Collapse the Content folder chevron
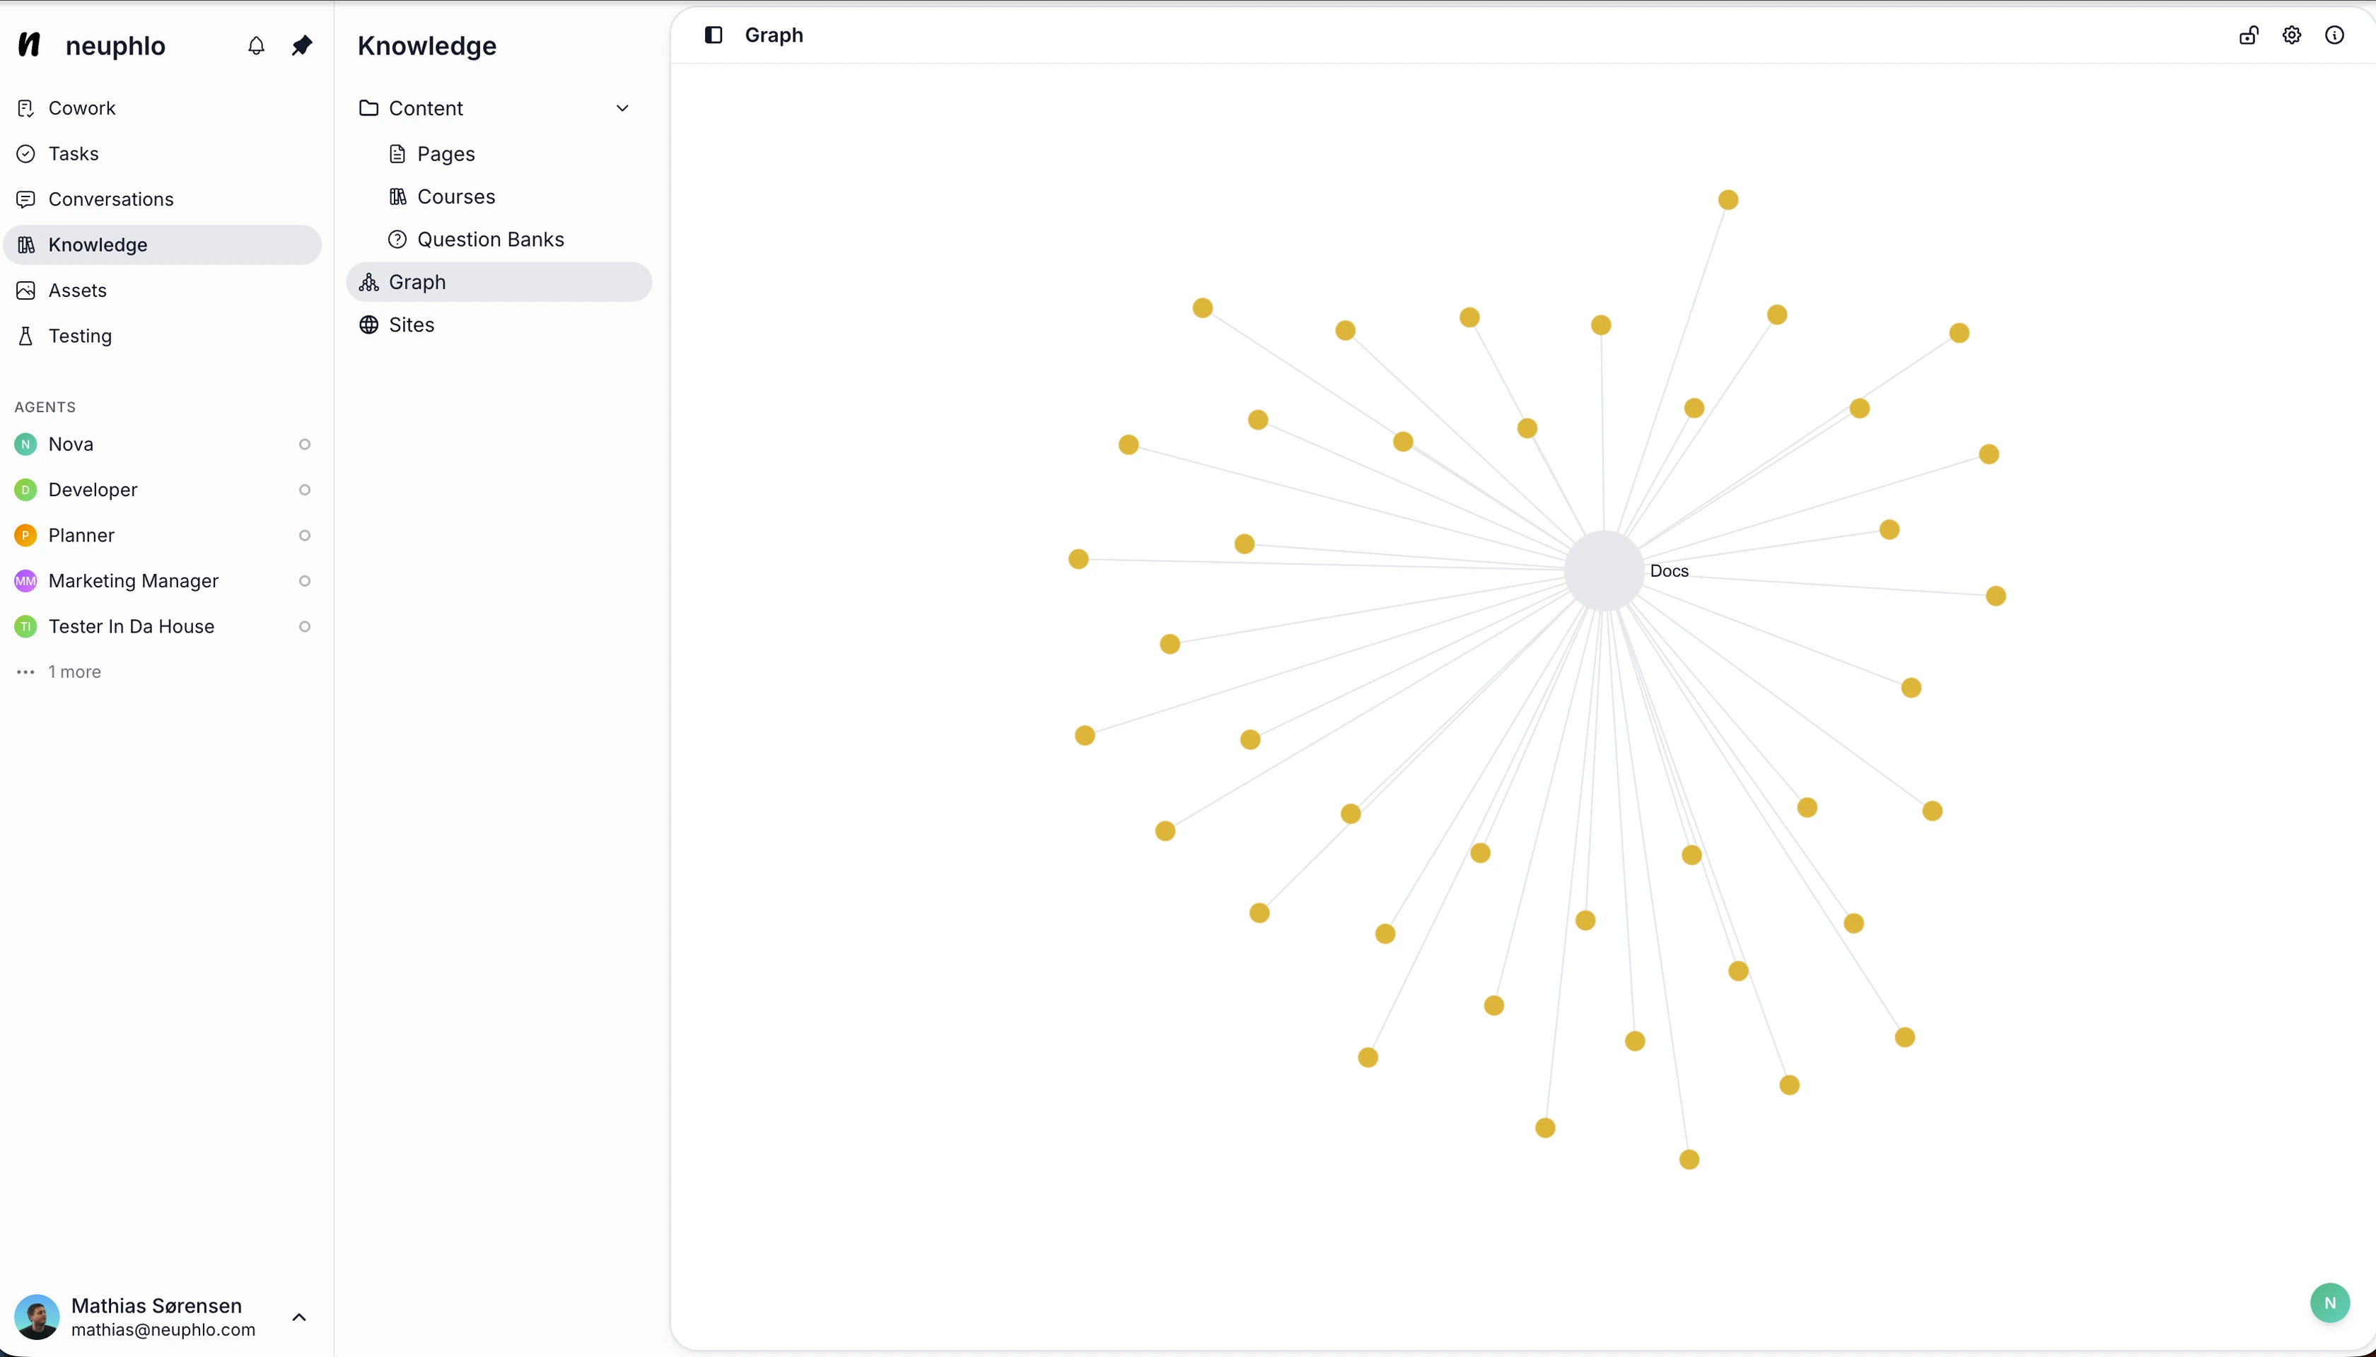Screen dimensions: 2376x1357 click(x=623, y=108)
